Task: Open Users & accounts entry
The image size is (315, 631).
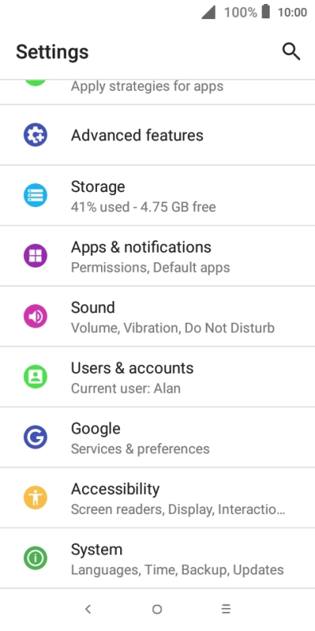Action: pyautogui.click(x=157, y=377)
